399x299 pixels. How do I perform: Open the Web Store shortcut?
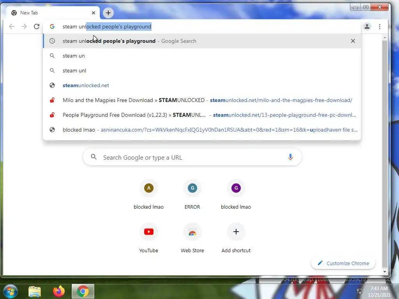tap(192, 238)
